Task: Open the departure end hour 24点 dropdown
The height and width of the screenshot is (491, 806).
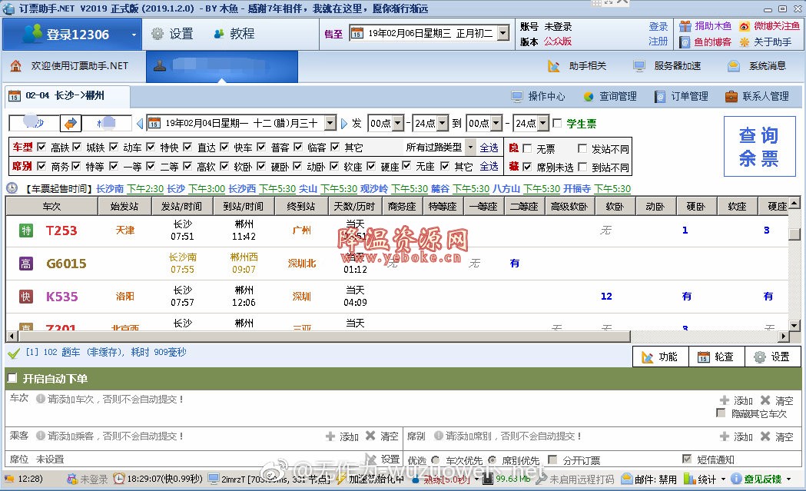Action: (x=443, y=124)
